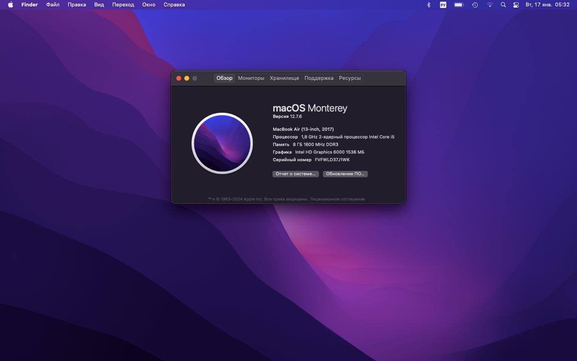Click the macOS Monterey logo image
The width and height of the screenshot is (577, 361).
[222, 143]
